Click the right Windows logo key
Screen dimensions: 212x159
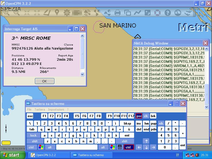[x=112, y=147]
